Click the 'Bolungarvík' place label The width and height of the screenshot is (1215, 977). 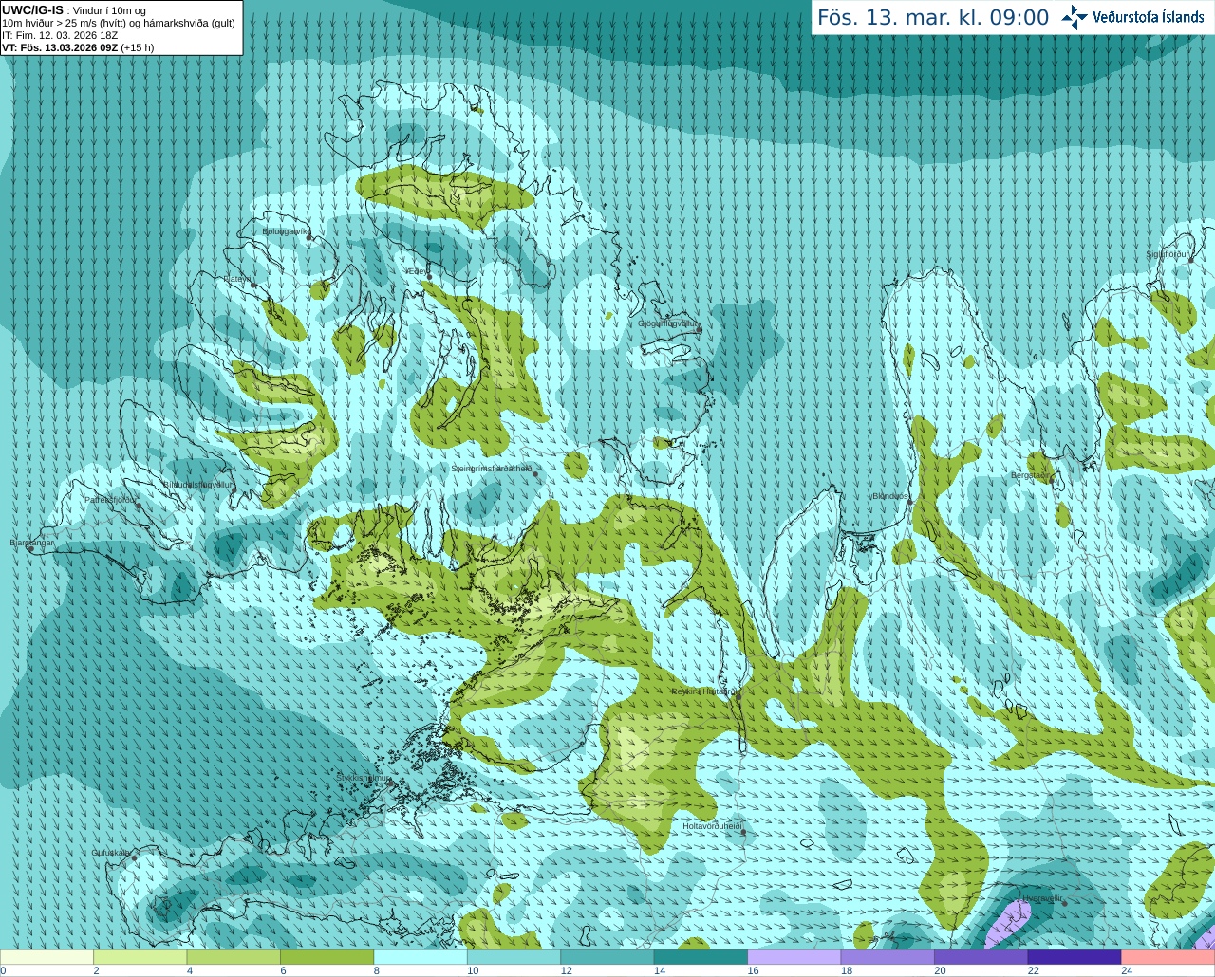(x=285, y=231)
